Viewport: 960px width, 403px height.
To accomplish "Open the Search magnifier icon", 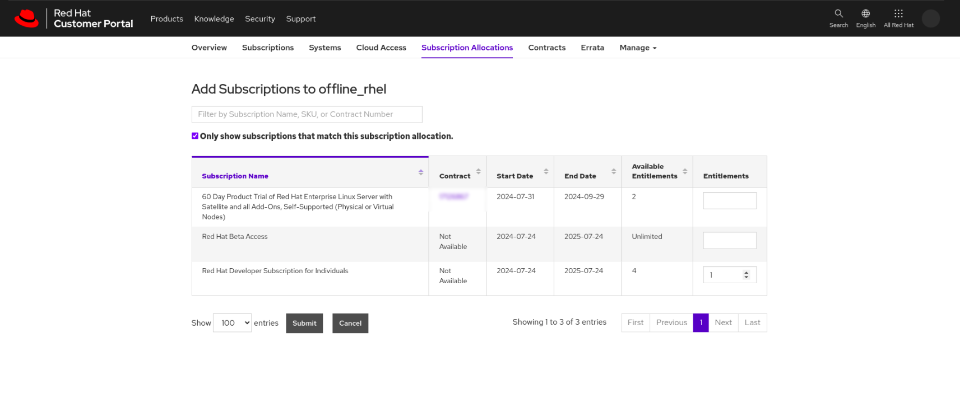I will (838, 13).
